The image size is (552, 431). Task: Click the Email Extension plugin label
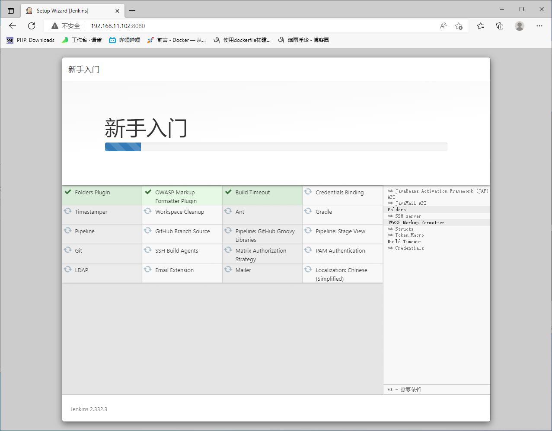[175, 270]
